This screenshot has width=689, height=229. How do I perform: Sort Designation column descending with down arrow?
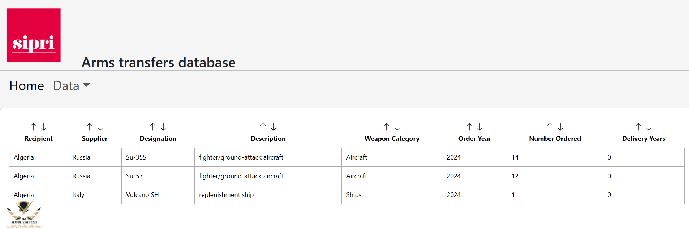click(x=163, y=127)
